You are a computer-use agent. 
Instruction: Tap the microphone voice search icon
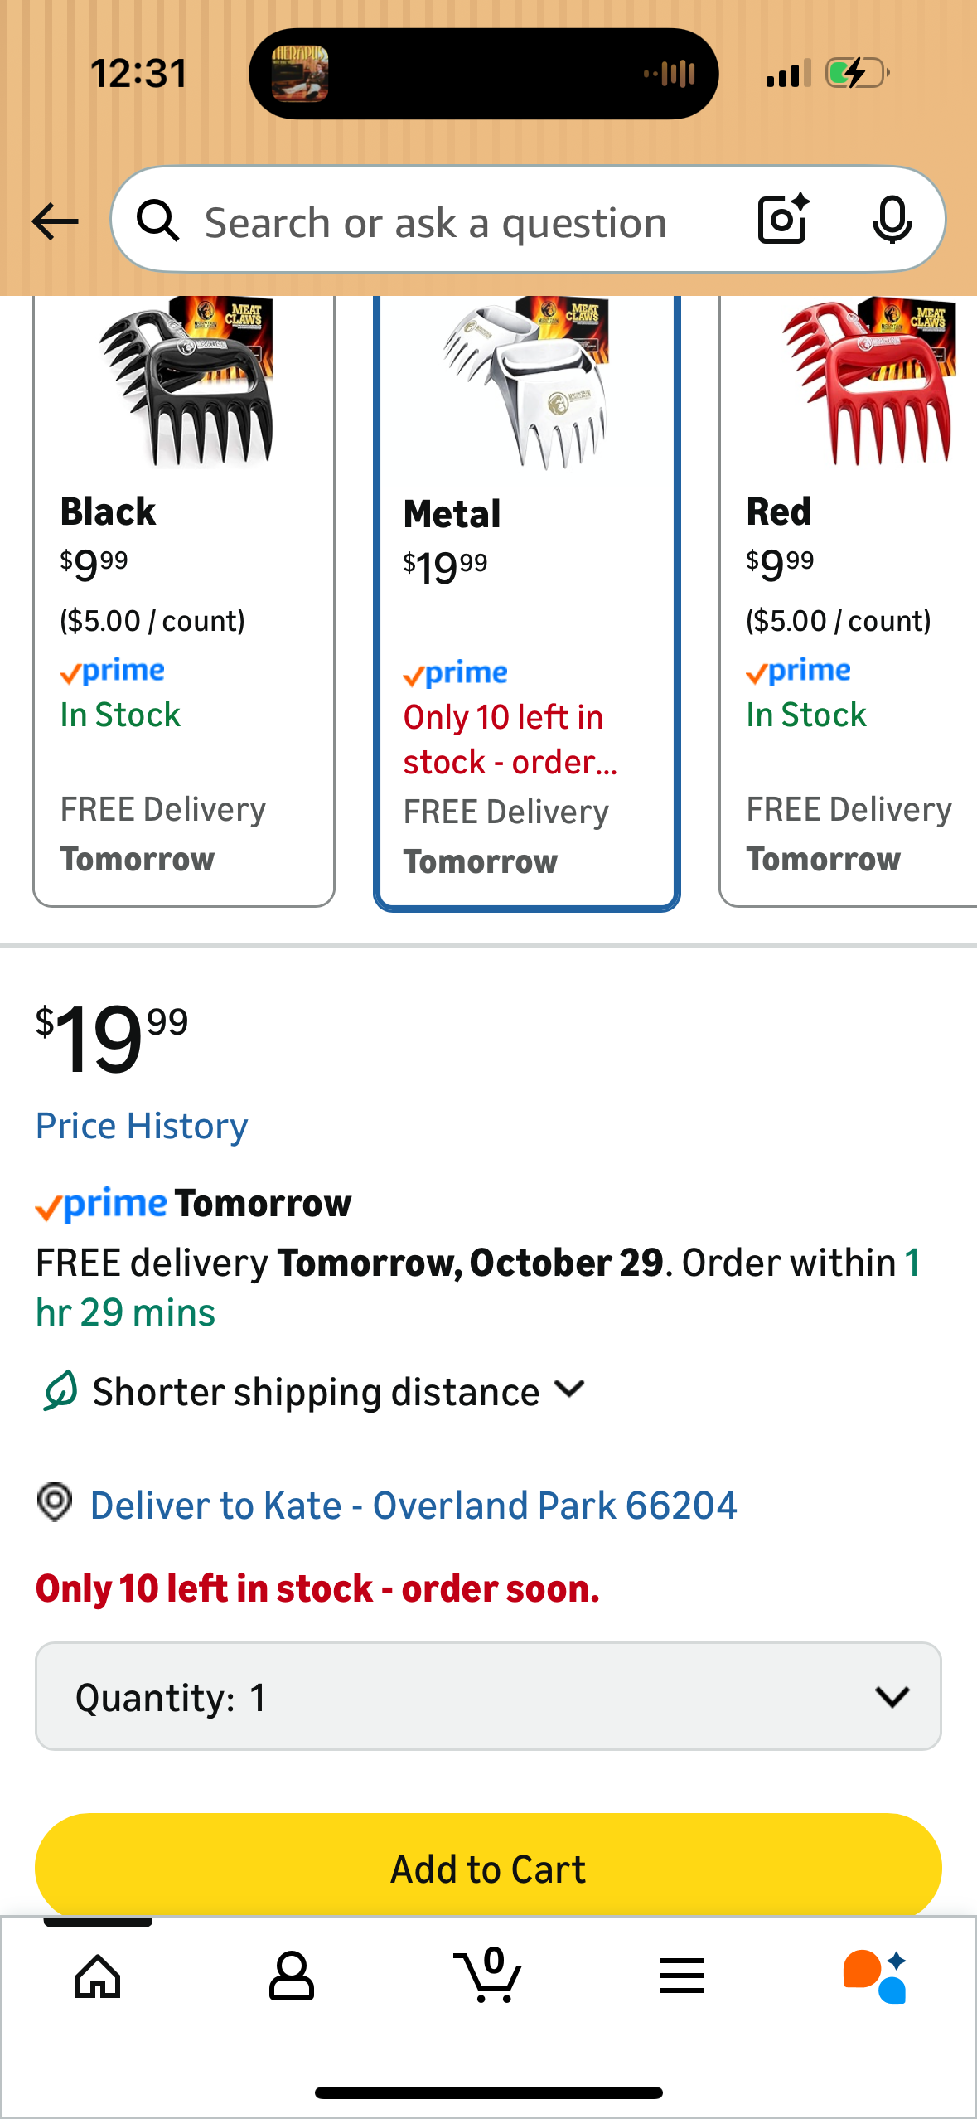click(x=892, y=221)
